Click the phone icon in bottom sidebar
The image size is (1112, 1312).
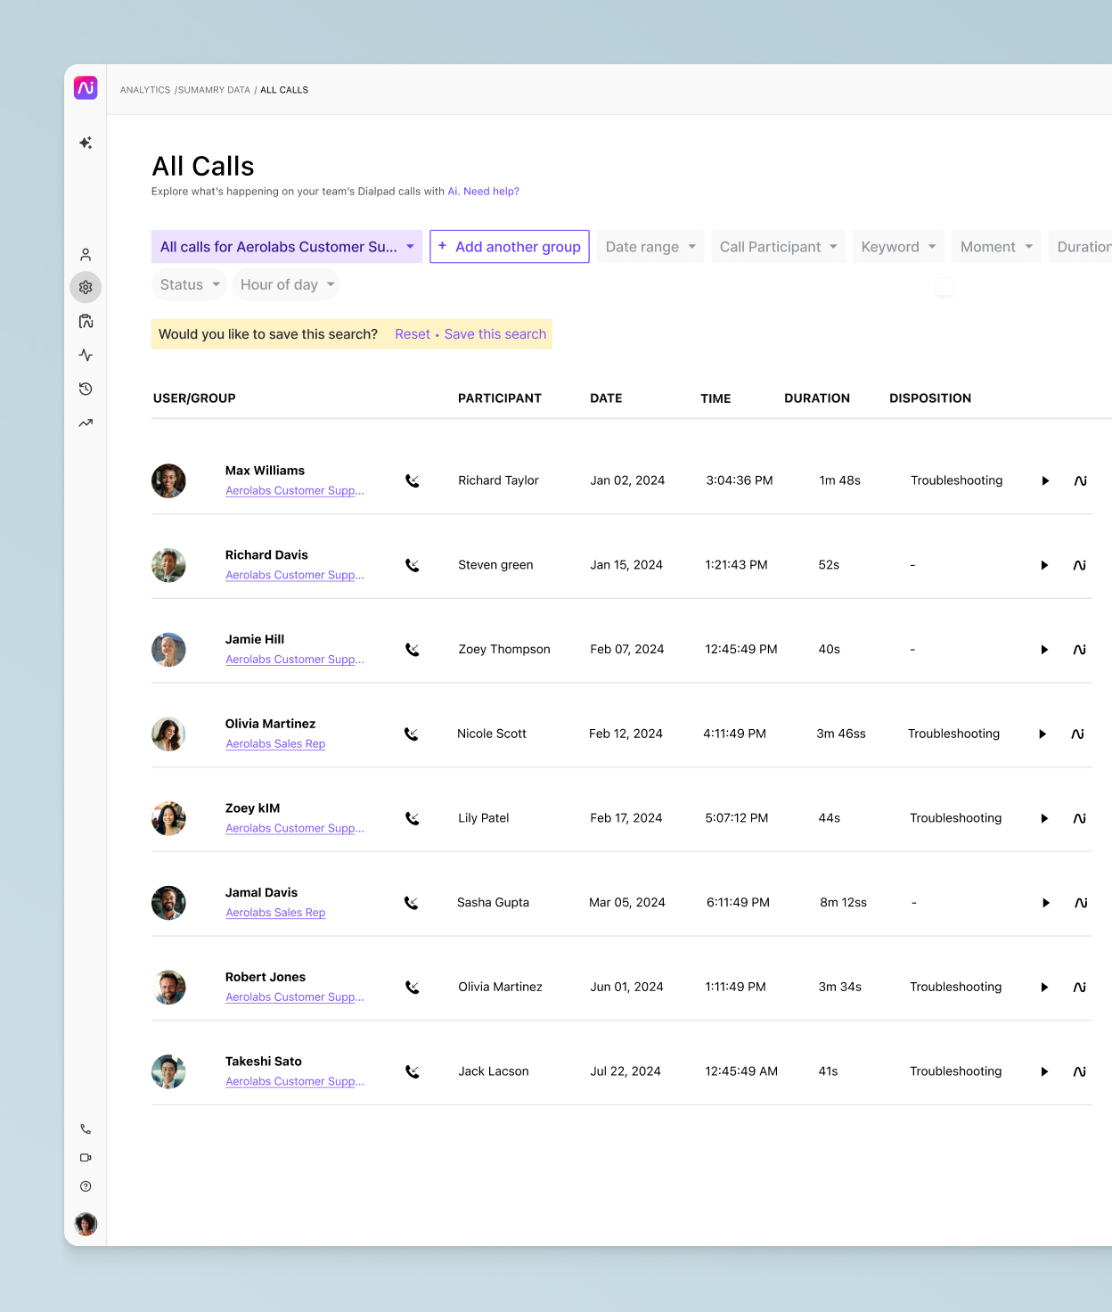point(86,1129)
